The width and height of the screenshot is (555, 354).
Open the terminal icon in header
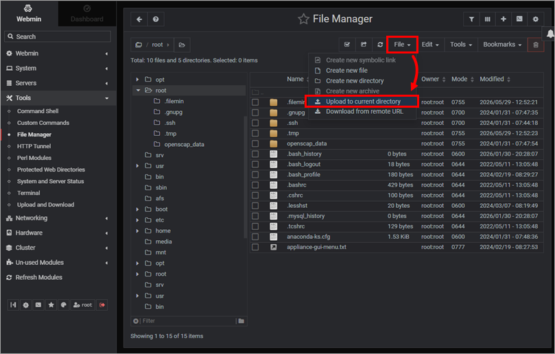(x=519, y=19)
